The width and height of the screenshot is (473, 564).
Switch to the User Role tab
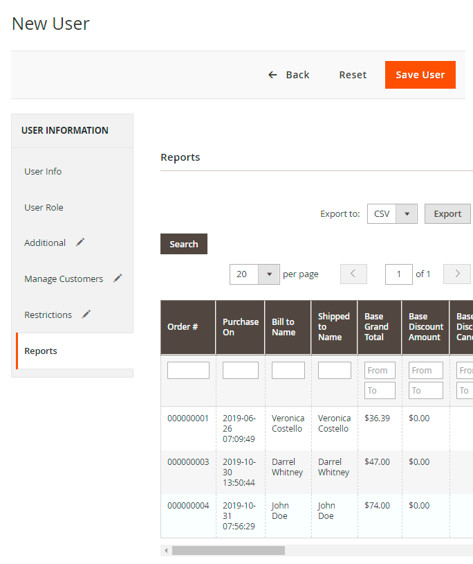44,207
